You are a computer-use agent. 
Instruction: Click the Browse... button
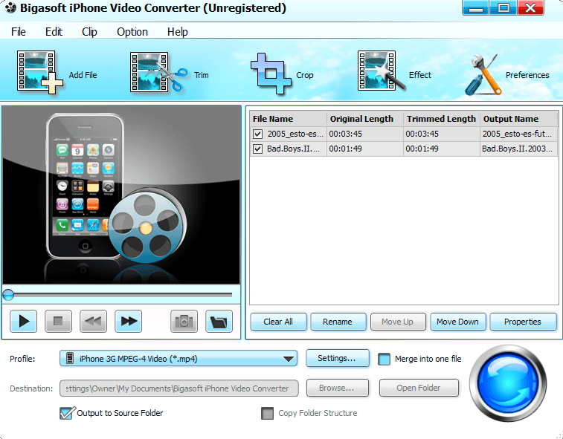point(337,388)
